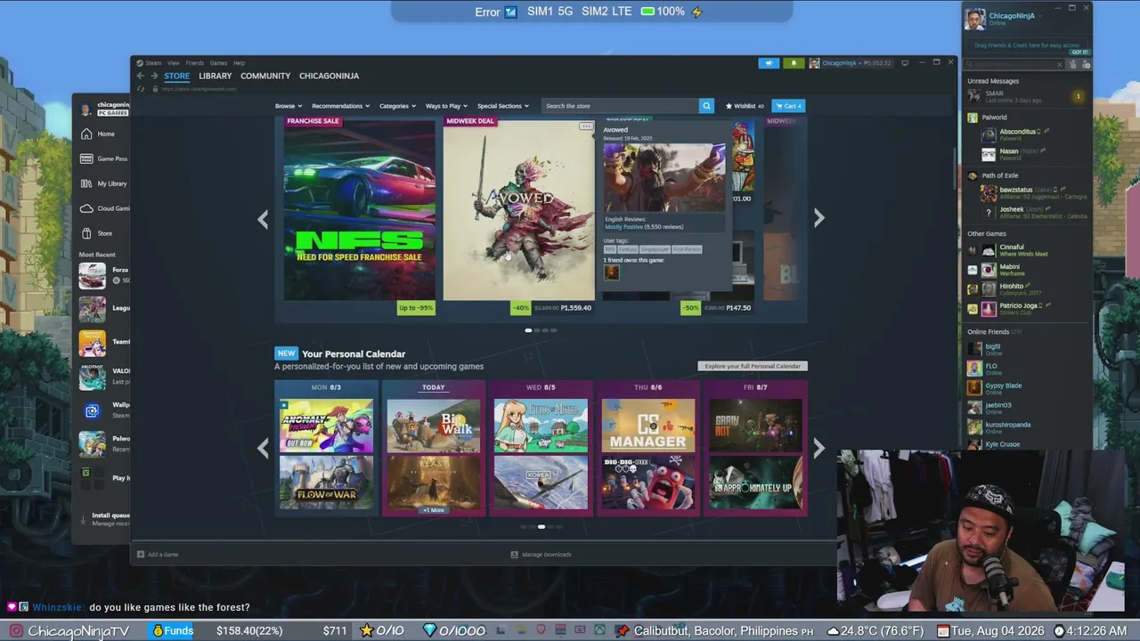The image size is (1140, 641).
Task: Open the Games menu
Action: point(218,63)
